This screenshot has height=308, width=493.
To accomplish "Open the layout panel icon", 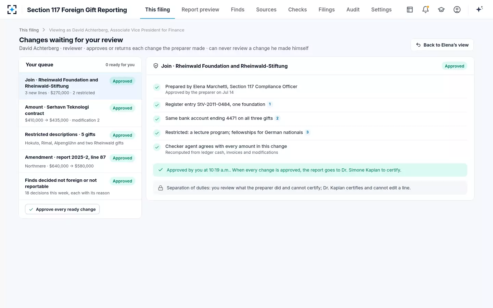I will [x=410, y=10].
